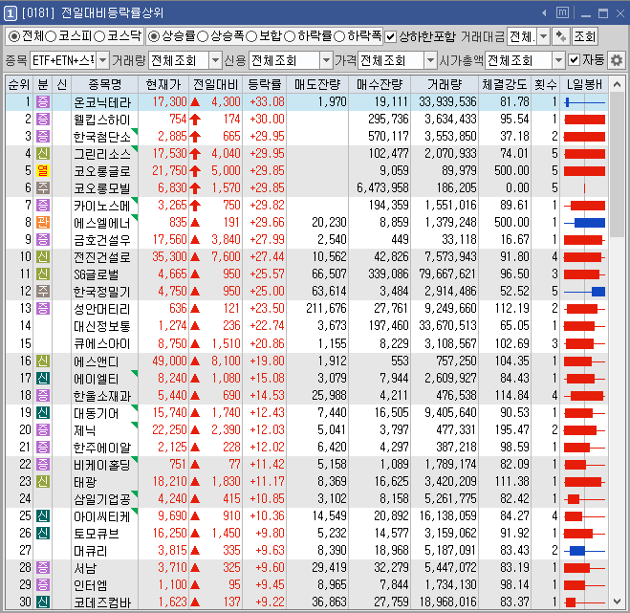630x613 pixels.
Task: Select the 하락폭 radio option
Action: 339,36
